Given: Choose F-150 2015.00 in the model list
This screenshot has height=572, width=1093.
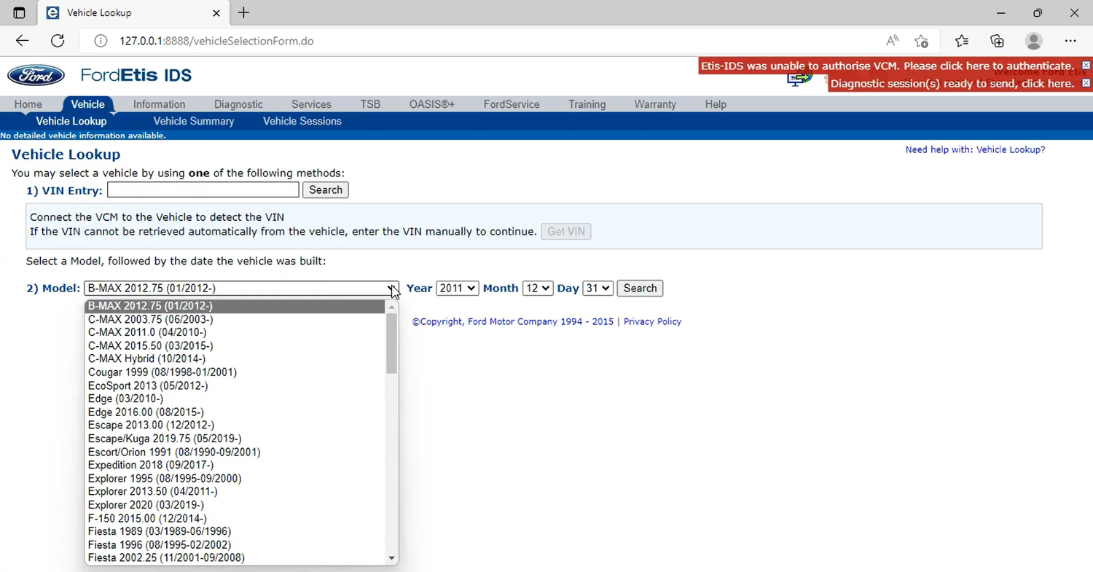Looking at the screenshot, I should click(x=147, y=518).
